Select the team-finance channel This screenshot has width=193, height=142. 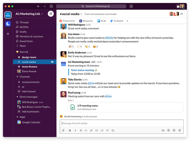[35, 67]
